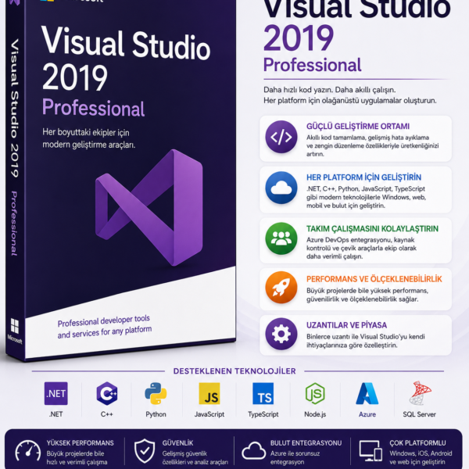Click the C++ text label
The width and height of the screenshot is (469, 469).
click(x=107, y=414)
